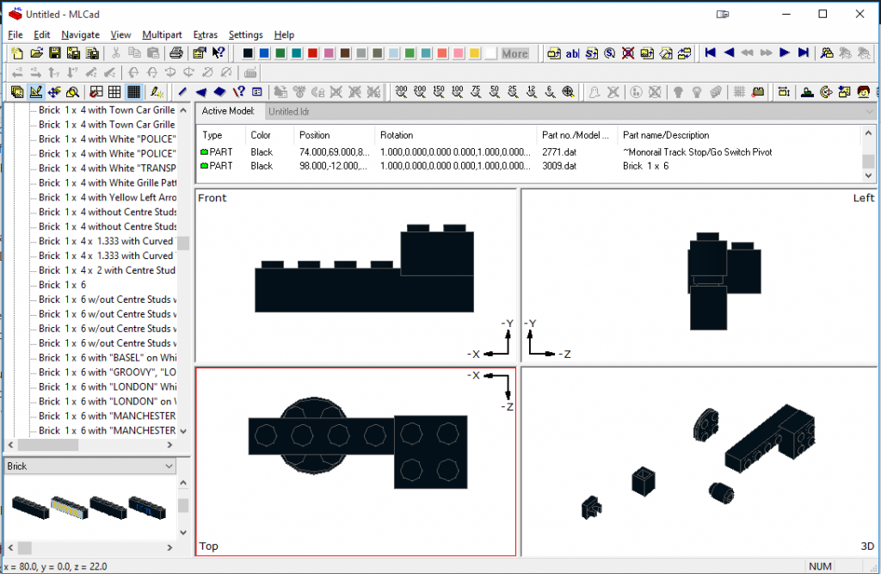The height and width of the screenshot is (574, 881).
Task: Select 'Brick 1 x 4 x 2 with Centre Stud'
Action: [x=107, y=270]
